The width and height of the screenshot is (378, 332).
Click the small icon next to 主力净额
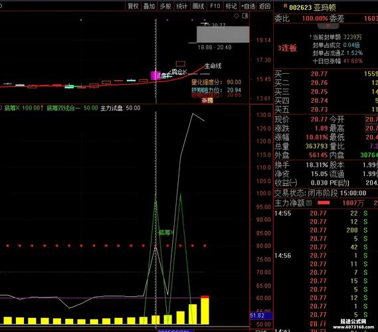309,203
